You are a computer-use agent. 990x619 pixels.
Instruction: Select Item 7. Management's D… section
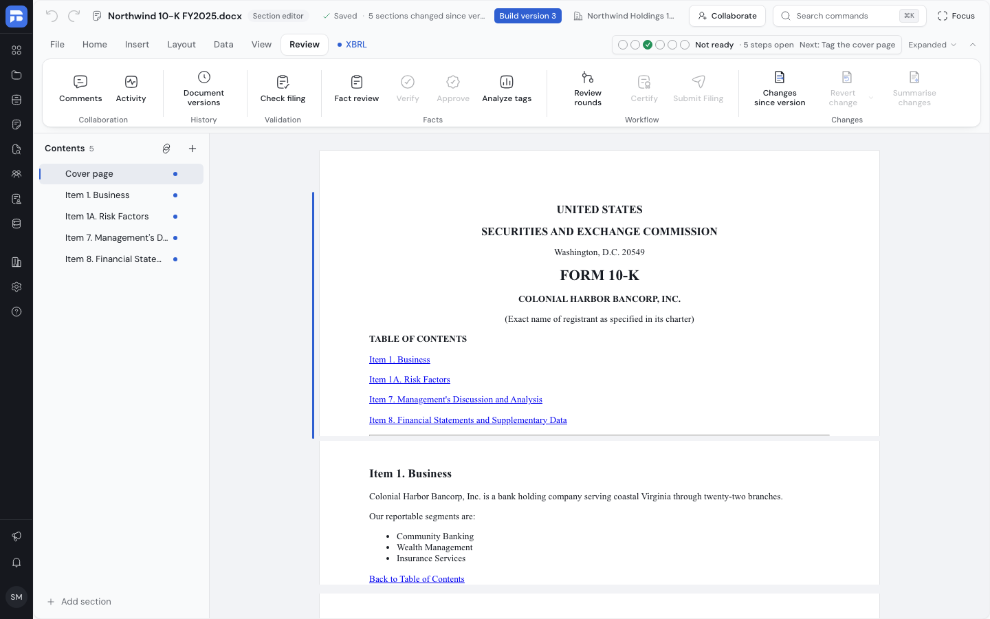tap(121, 238)
